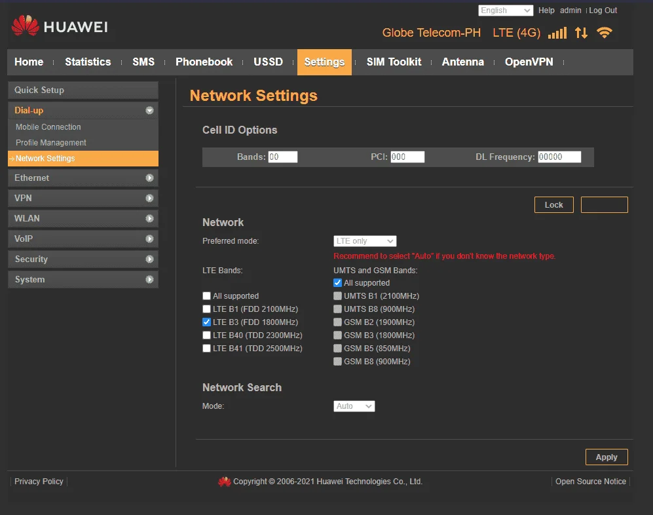The height and width of the screenshot is (515, 653).
Task: Click the admin user link
Action: point(570,10)
